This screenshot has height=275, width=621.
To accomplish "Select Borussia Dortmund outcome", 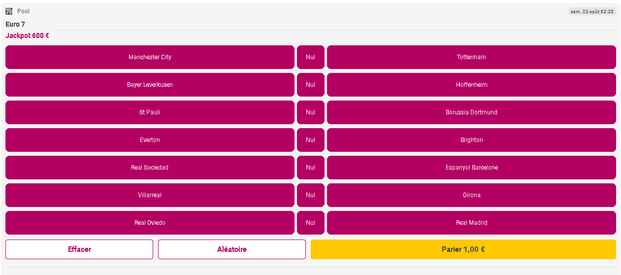I will (471, 112).
